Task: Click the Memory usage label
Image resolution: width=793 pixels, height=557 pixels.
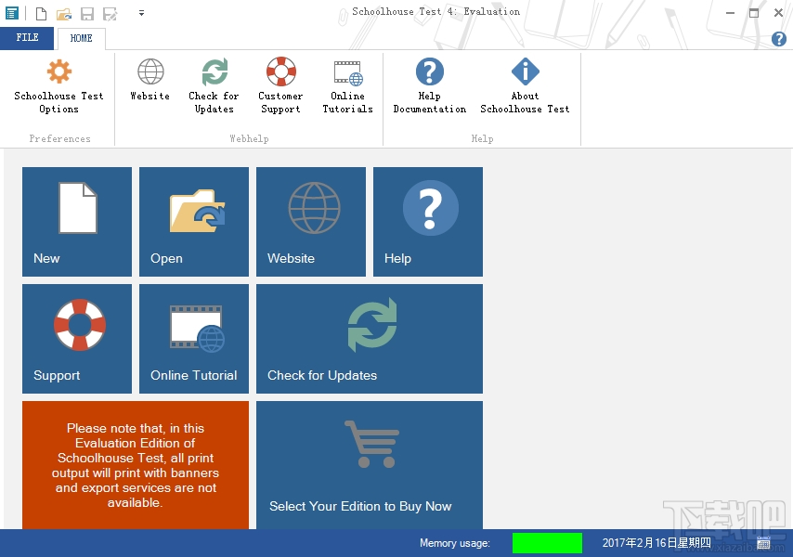Action: (x=455, y=543)
